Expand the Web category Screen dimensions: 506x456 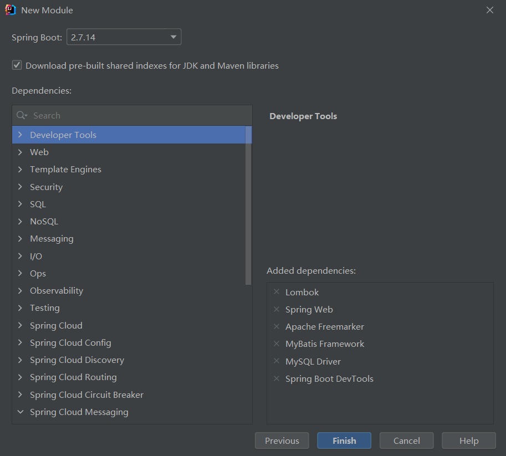20,152
